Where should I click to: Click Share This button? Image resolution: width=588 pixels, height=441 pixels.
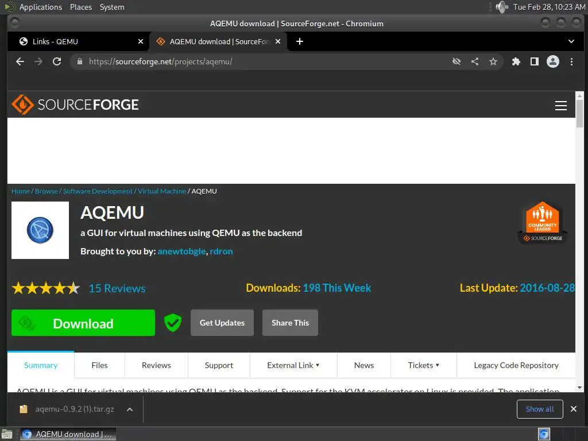290,323
